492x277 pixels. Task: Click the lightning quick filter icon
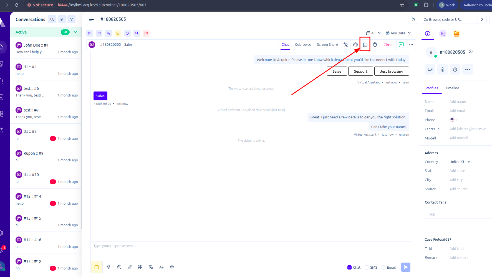point(62,19)
